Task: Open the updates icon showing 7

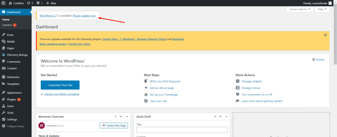Action: point(29,3)
